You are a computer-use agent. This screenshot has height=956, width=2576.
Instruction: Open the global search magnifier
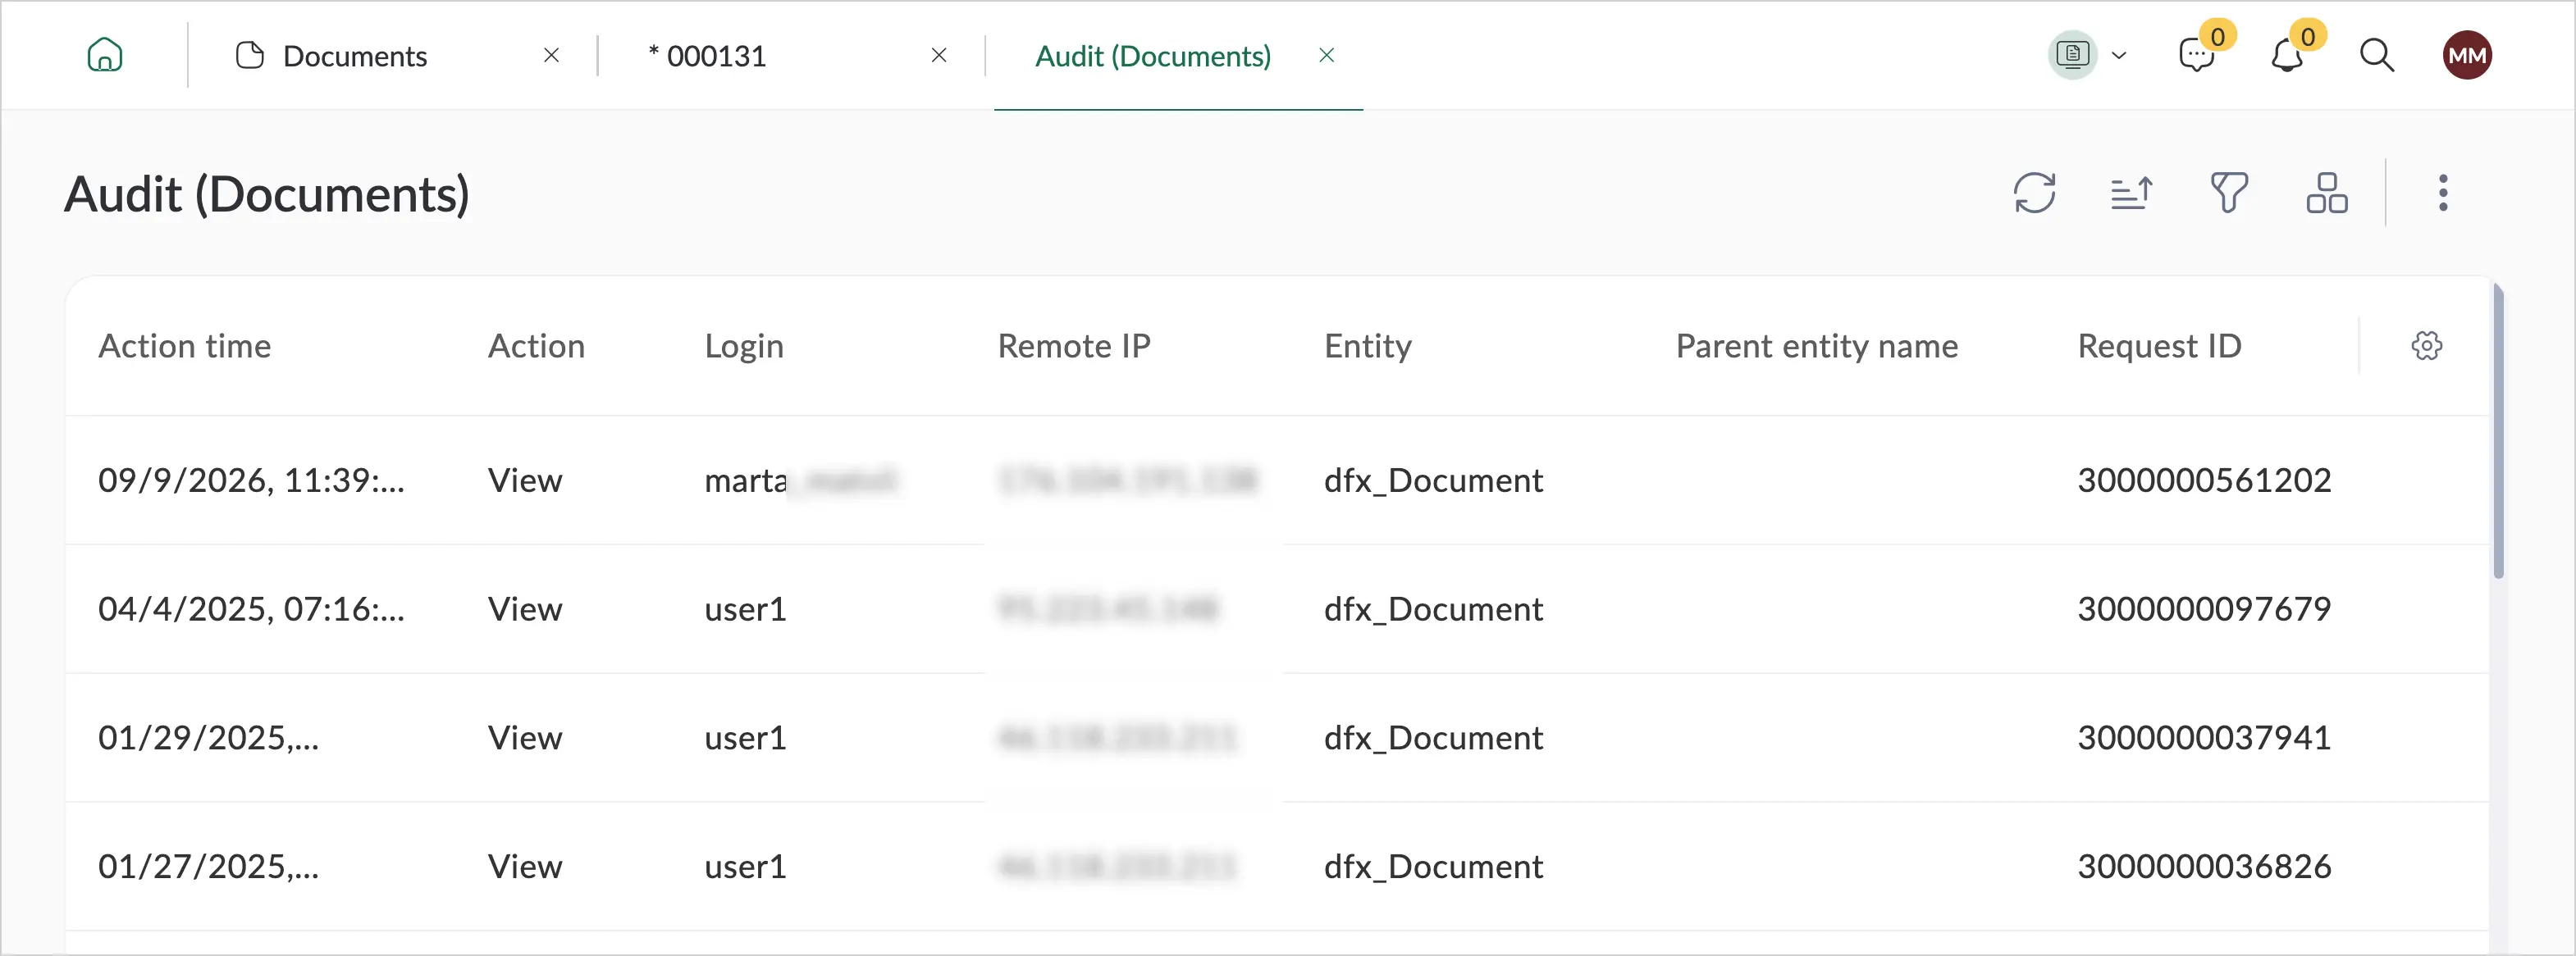point(2377,55)
